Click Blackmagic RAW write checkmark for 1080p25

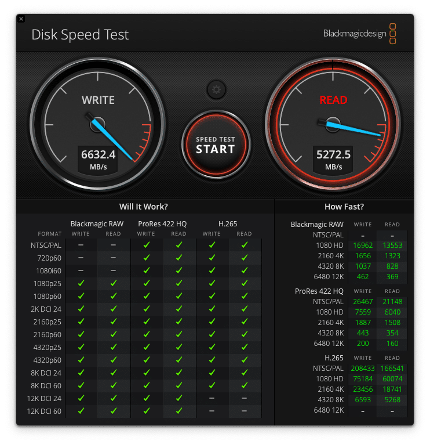pyautogui.click(x=81, y=283)
